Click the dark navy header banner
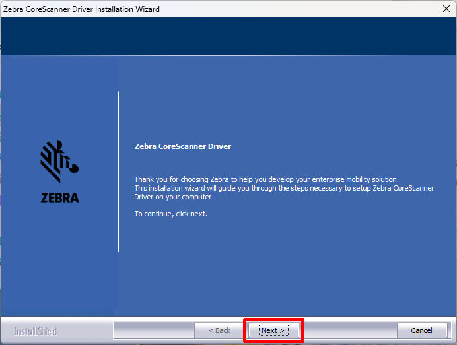The width and height of the screenshot is (457, 345). (x=228, y=36)
